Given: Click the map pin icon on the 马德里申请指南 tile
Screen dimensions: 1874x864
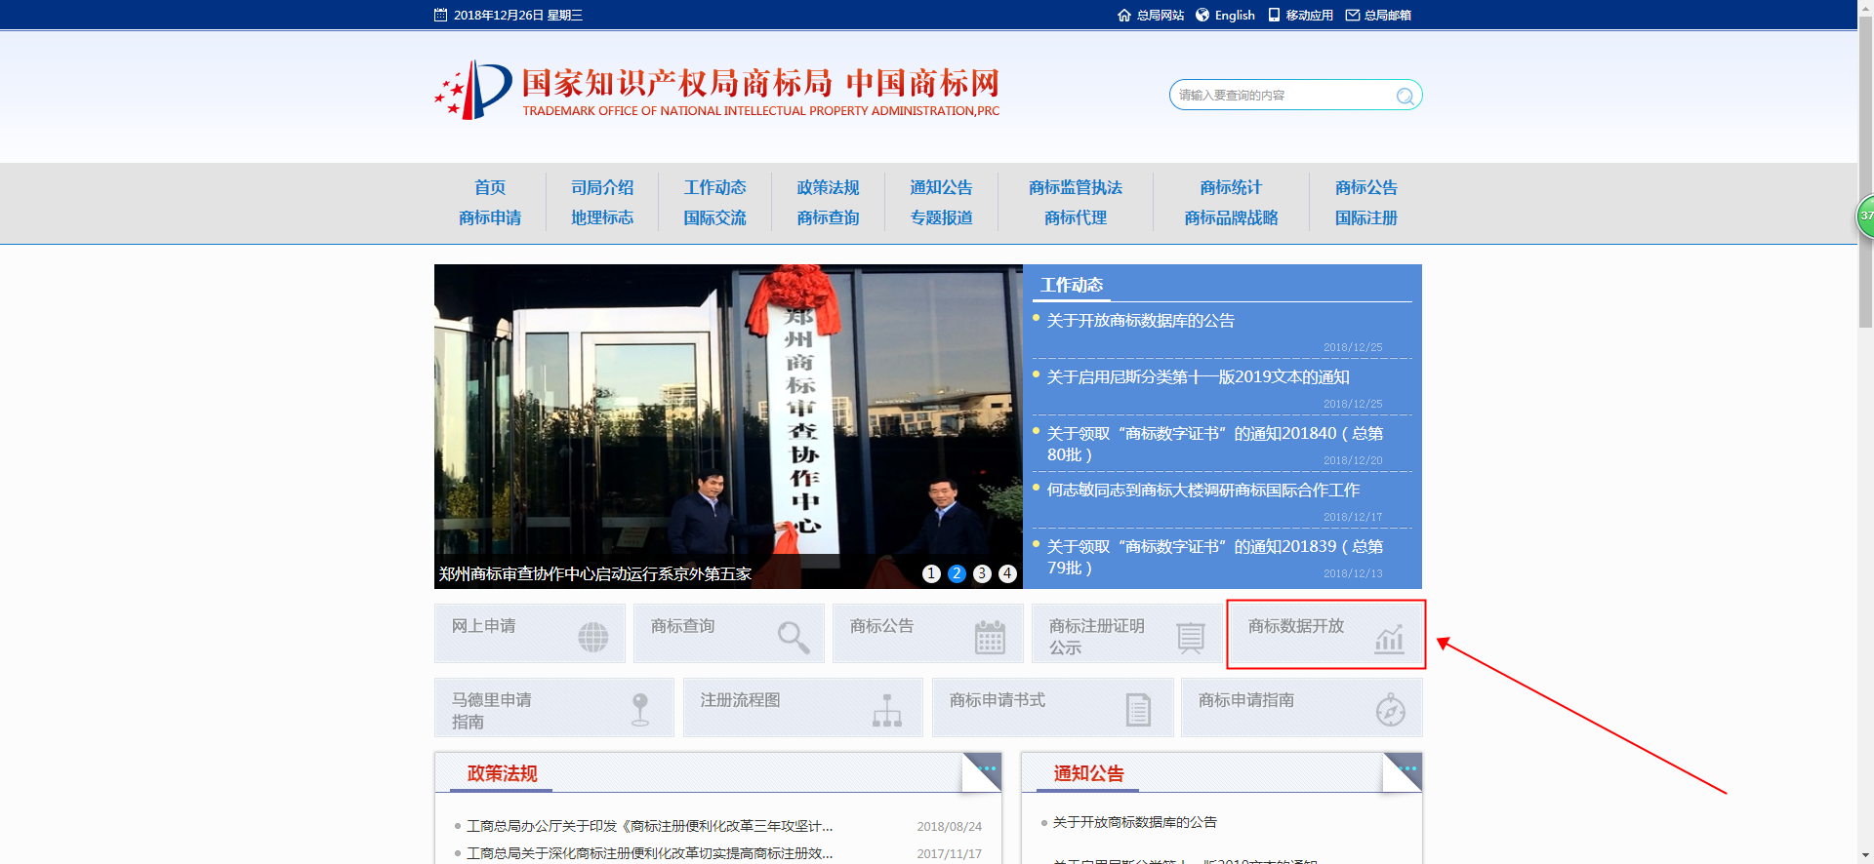Looking at the screenshot, I should click(640, 709).
